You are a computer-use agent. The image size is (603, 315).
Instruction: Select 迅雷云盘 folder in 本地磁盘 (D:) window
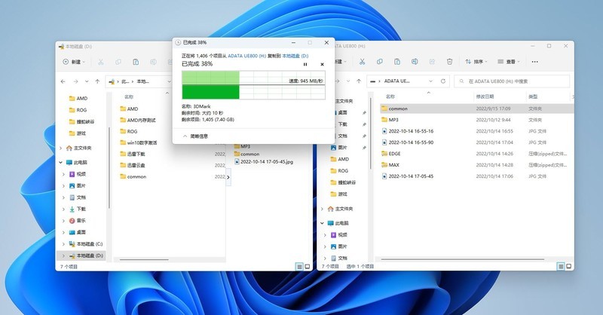point(133,165)
